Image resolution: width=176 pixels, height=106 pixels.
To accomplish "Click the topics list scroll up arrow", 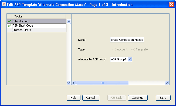I will pyautogui.click(x=69, y=21).
